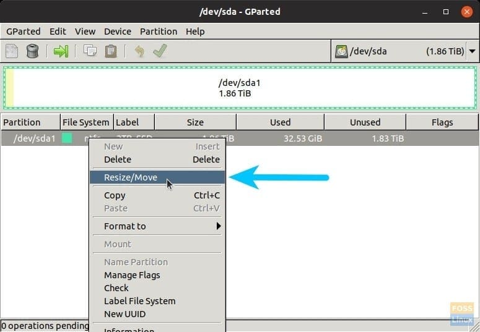480x332 pixels.
Task: Click the 1.83 TiB unused value
Action: (x=388, y=138)
